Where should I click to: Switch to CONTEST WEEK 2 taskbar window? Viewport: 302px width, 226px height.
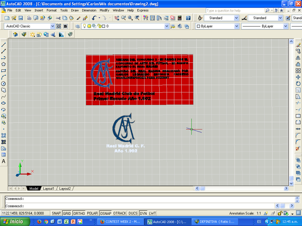click(x=120, y=221)
